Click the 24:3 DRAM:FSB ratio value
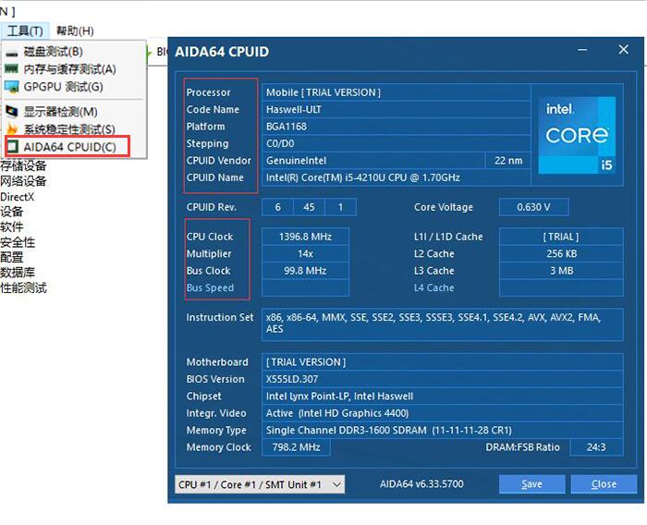The image size is (647, 525). point(596,447)
